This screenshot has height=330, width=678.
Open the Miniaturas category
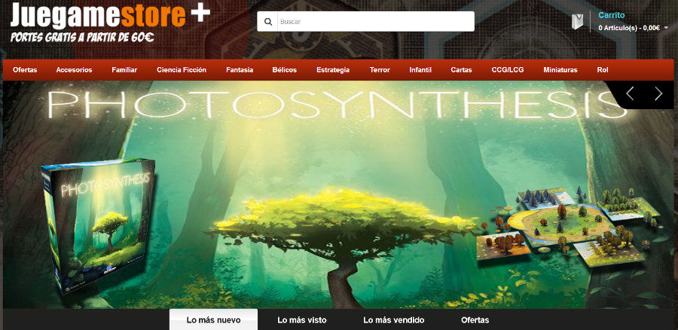(x=560, y=69)
